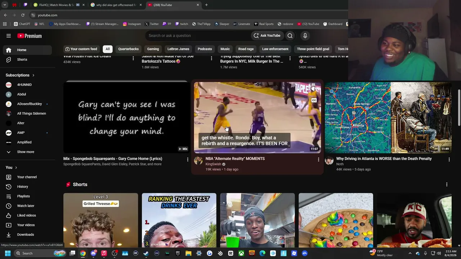
Task: Open options menu for Driving in Atlanta video
Action: coord(449,159)
